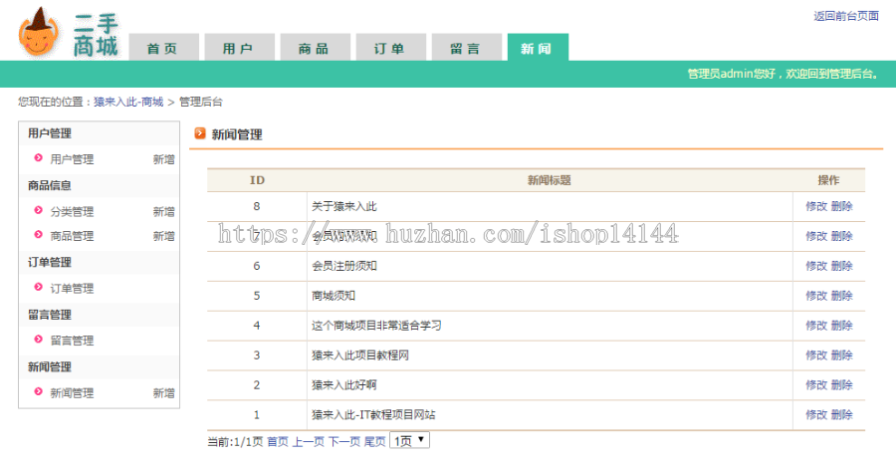Click 修改 for 商城须知 row

click(x=816, y=296)
